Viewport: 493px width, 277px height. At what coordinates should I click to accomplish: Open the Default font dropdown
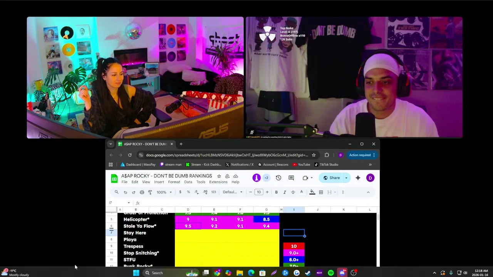point(233,192)
